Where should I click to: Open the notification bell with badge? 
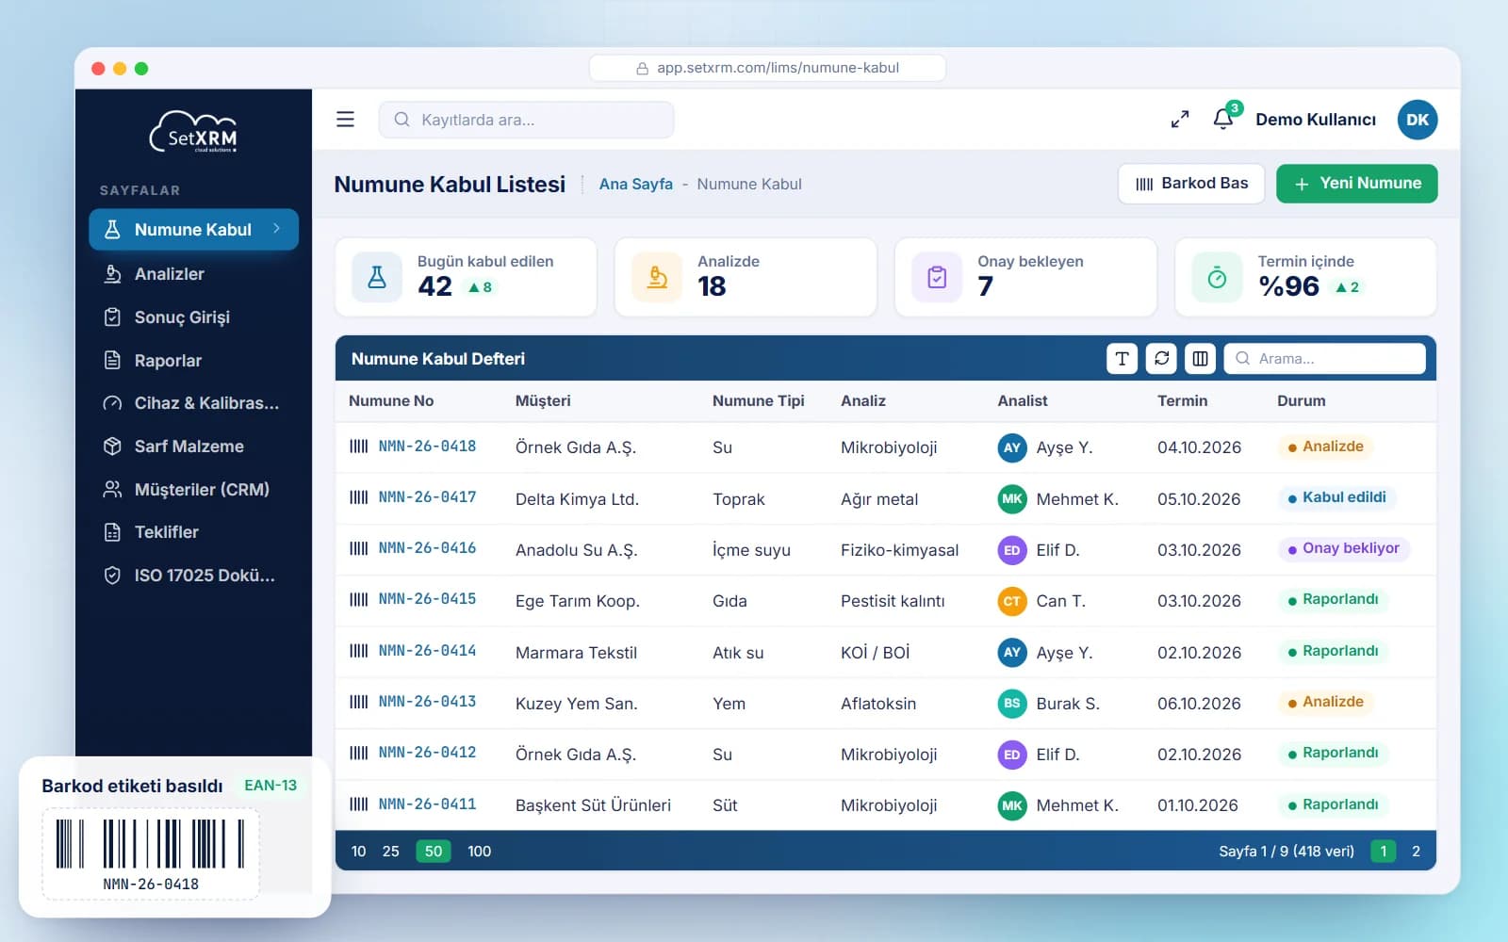tap(1224, 118)
